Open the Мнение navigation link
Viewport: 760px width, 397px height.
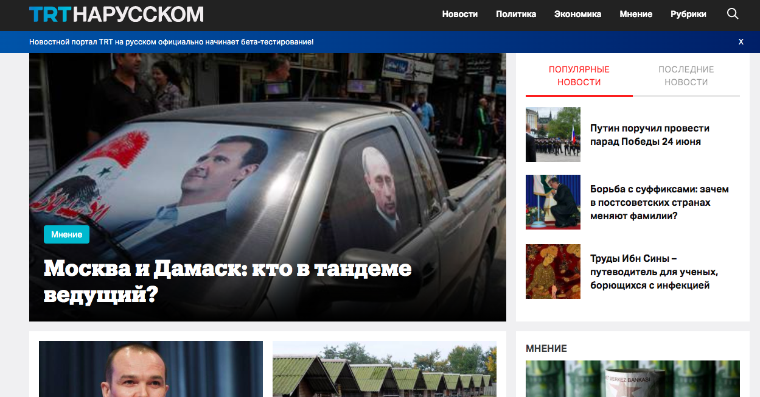[636, 14]
